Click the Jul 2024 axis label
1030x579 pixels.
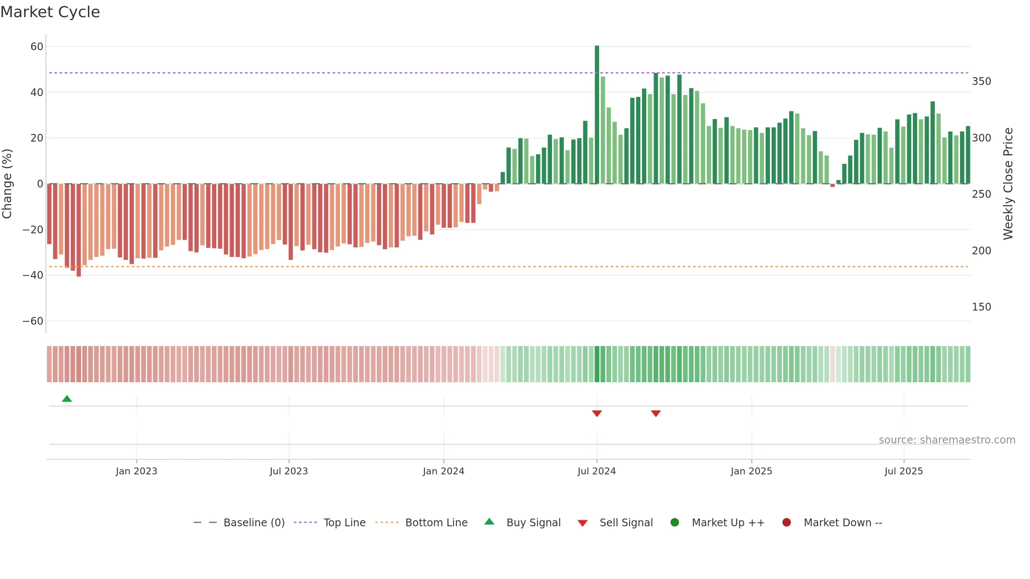[597, 471]
